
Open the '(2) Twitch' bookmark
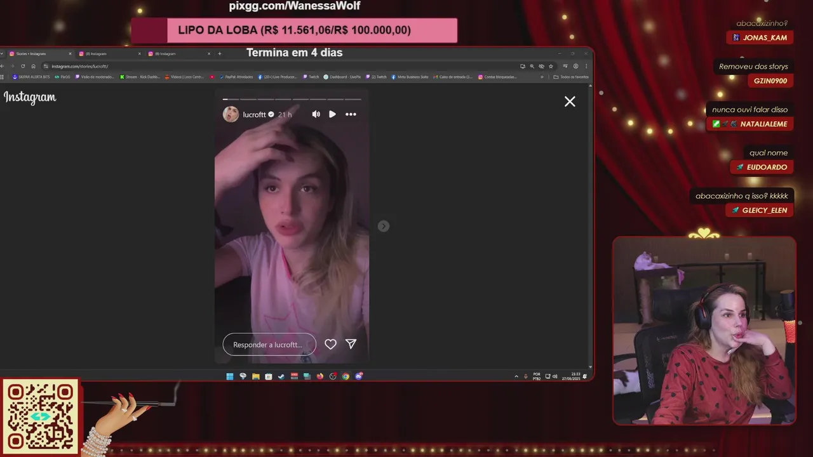(376, 77)
